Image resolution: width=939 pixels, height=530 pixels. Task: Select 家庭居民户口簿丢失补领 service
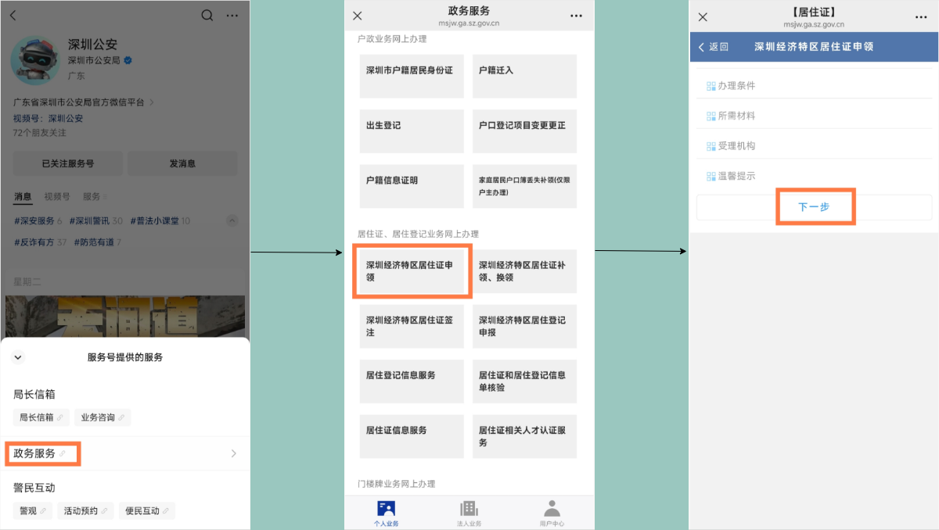[x=524, y=186]
